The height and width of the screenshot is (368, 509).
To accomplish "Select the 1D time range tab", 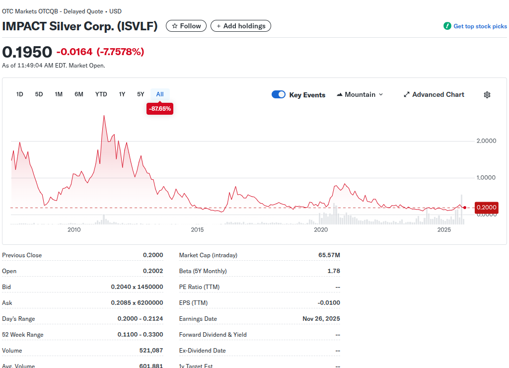I will pyautogui.click(x=20, y=94).
